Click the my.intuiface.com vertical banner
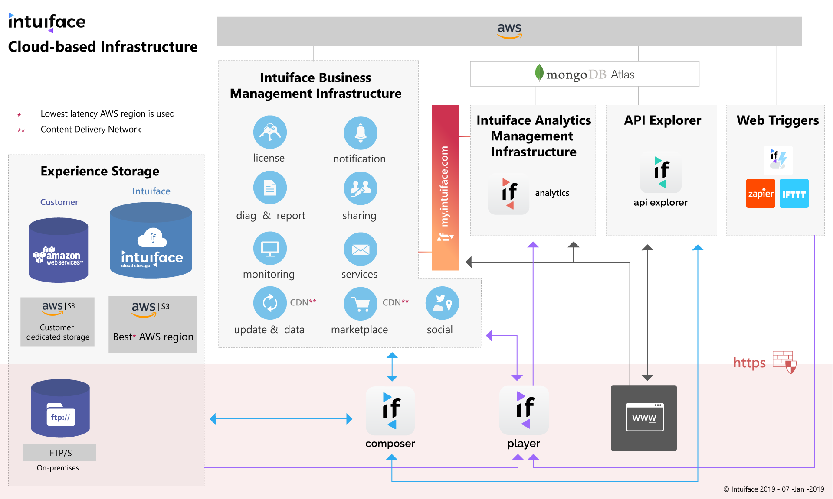 [445, 188]
